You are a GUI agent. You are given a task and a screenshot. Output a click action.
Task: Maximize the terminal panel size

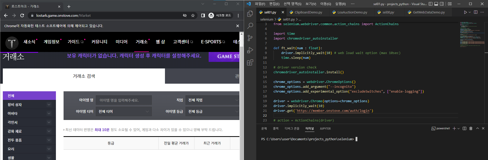pyautogui.click(x=477, y=129)
